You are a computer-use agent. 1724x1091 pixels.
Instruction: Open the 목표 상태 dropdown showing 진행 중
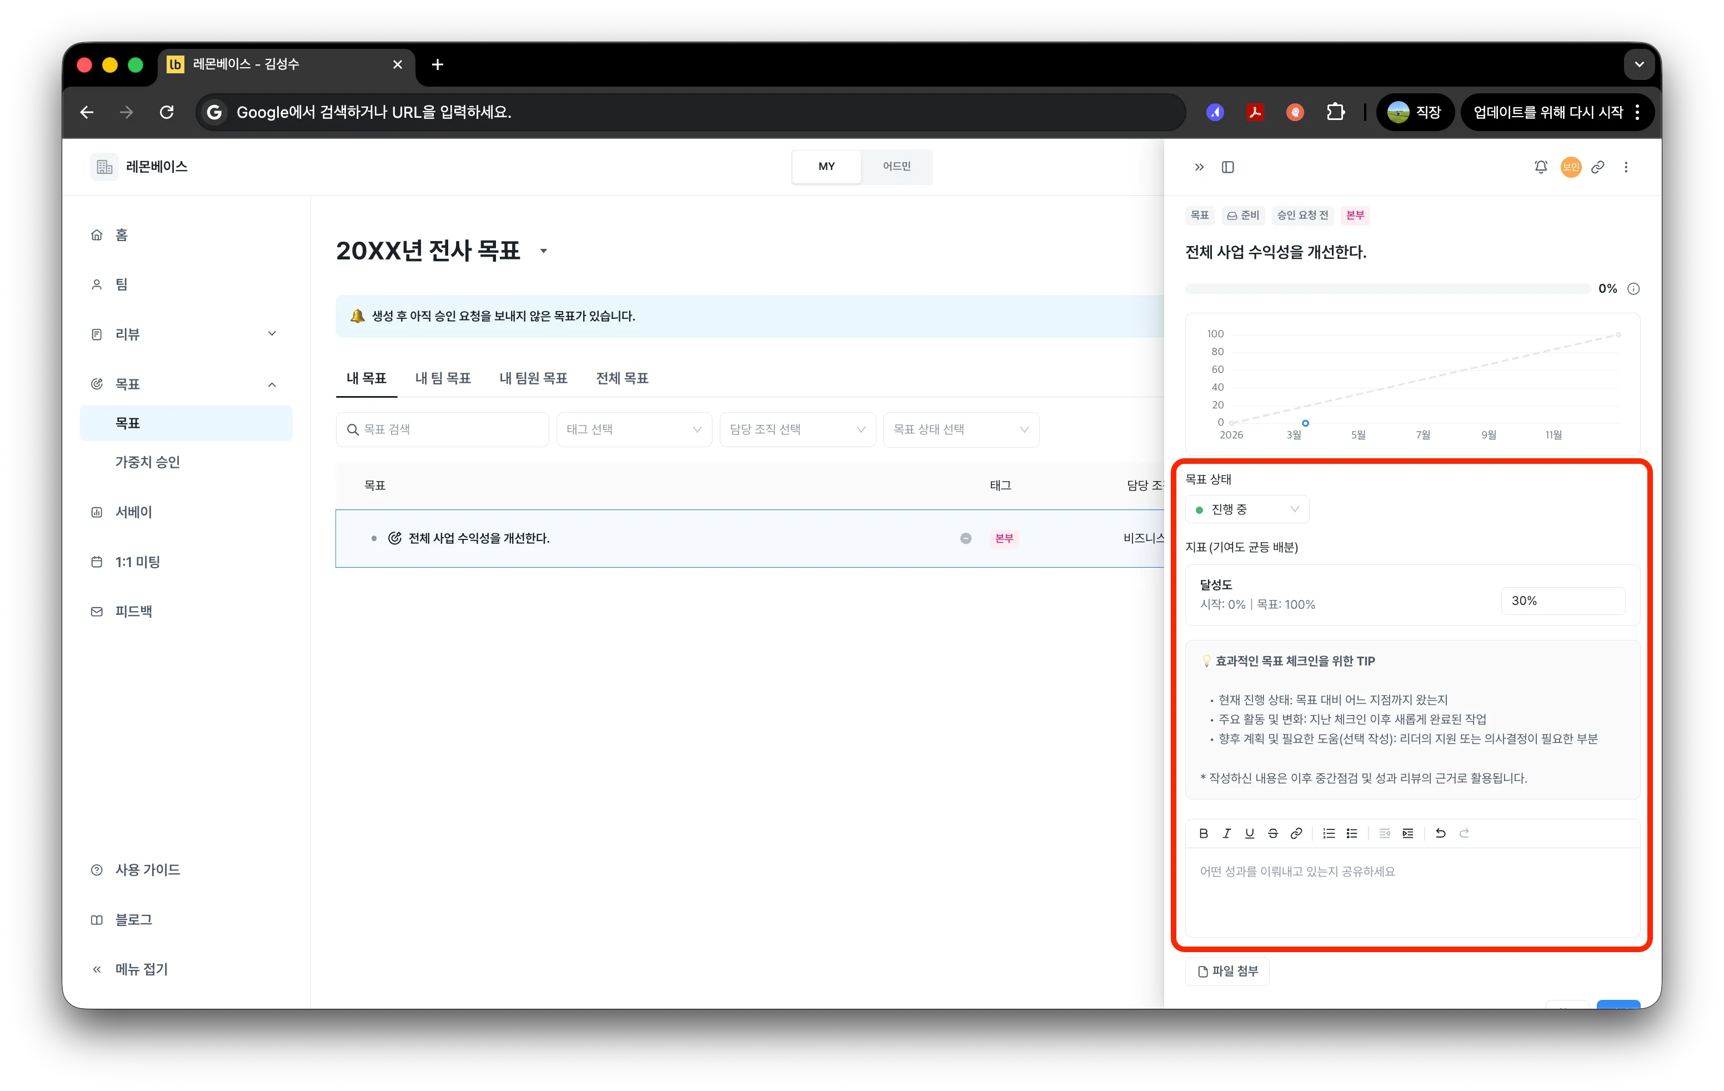click(x=1246, y=509)
